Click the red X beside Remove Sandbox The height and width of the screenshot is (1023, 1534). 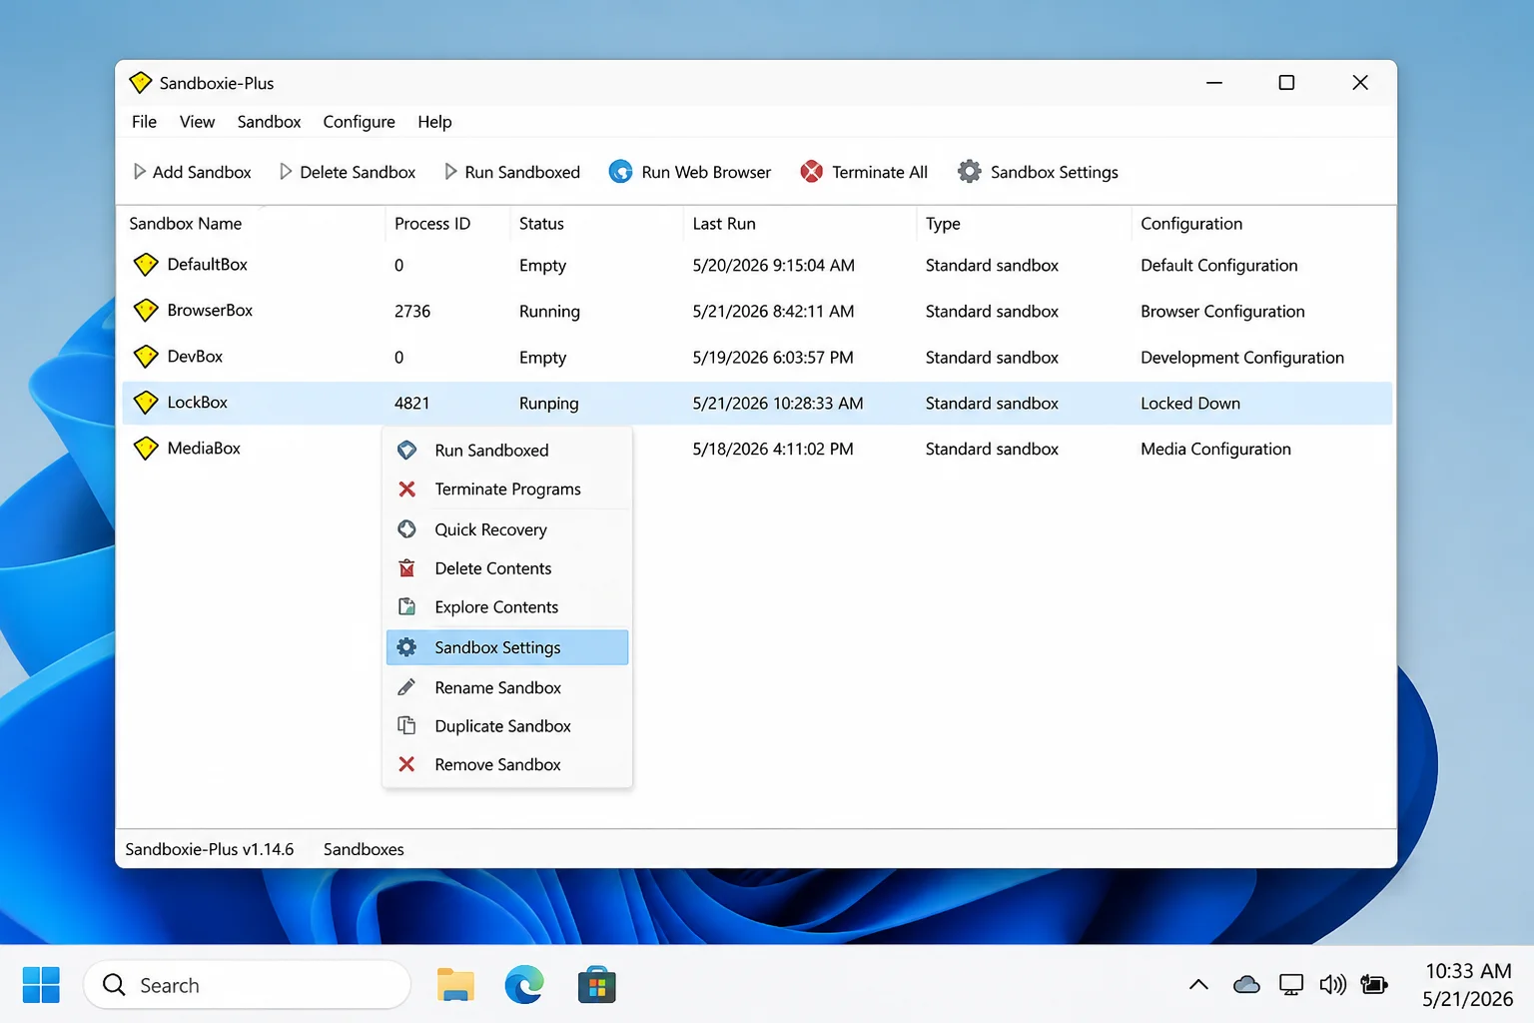406,764
